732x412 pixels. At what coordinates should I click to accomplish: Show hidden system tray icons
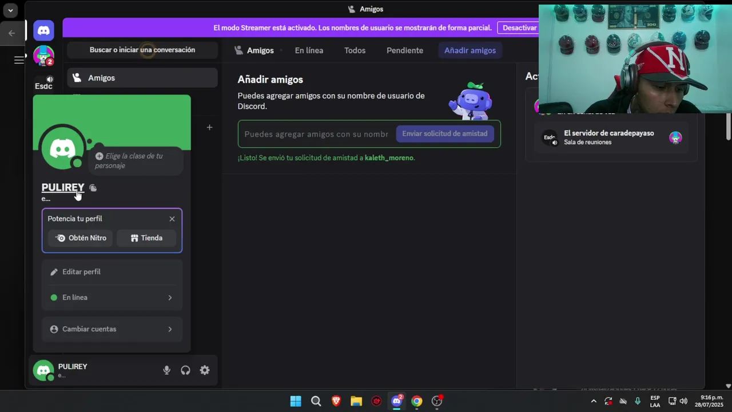click(x=593, y=401)
